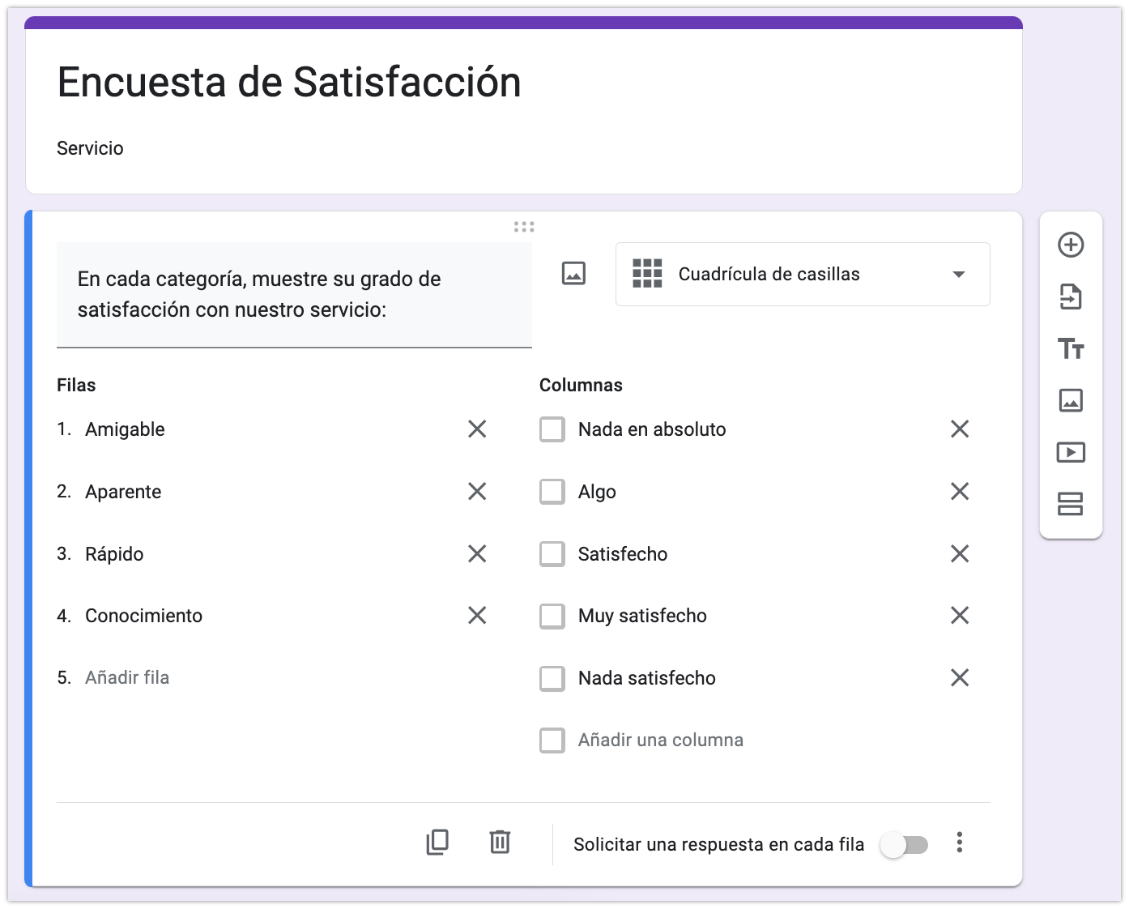
Task: Edit the Nada en absoluto column label
Action: point(652,429)
